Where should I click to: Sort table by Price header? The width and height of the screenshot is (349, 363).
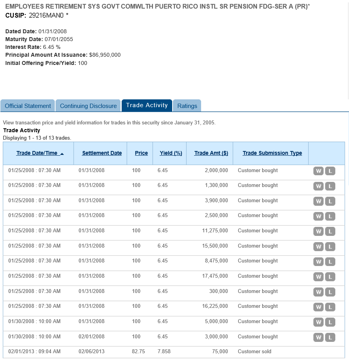click(141, 153)
